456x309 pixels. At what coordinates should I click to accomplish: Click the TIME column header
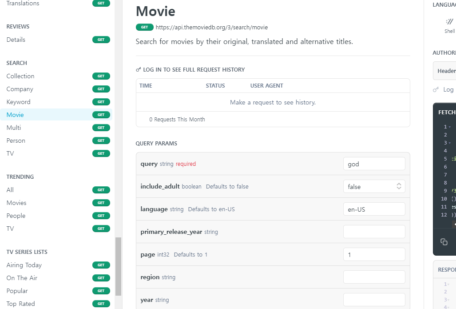pyautogui.click(x=146, y=86)
